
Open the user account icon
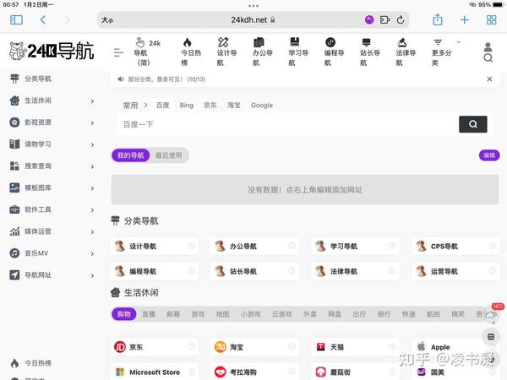488,47
